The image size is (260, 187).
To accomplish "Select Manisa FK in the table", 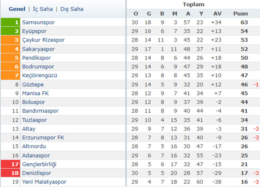I will pos(35,93).
